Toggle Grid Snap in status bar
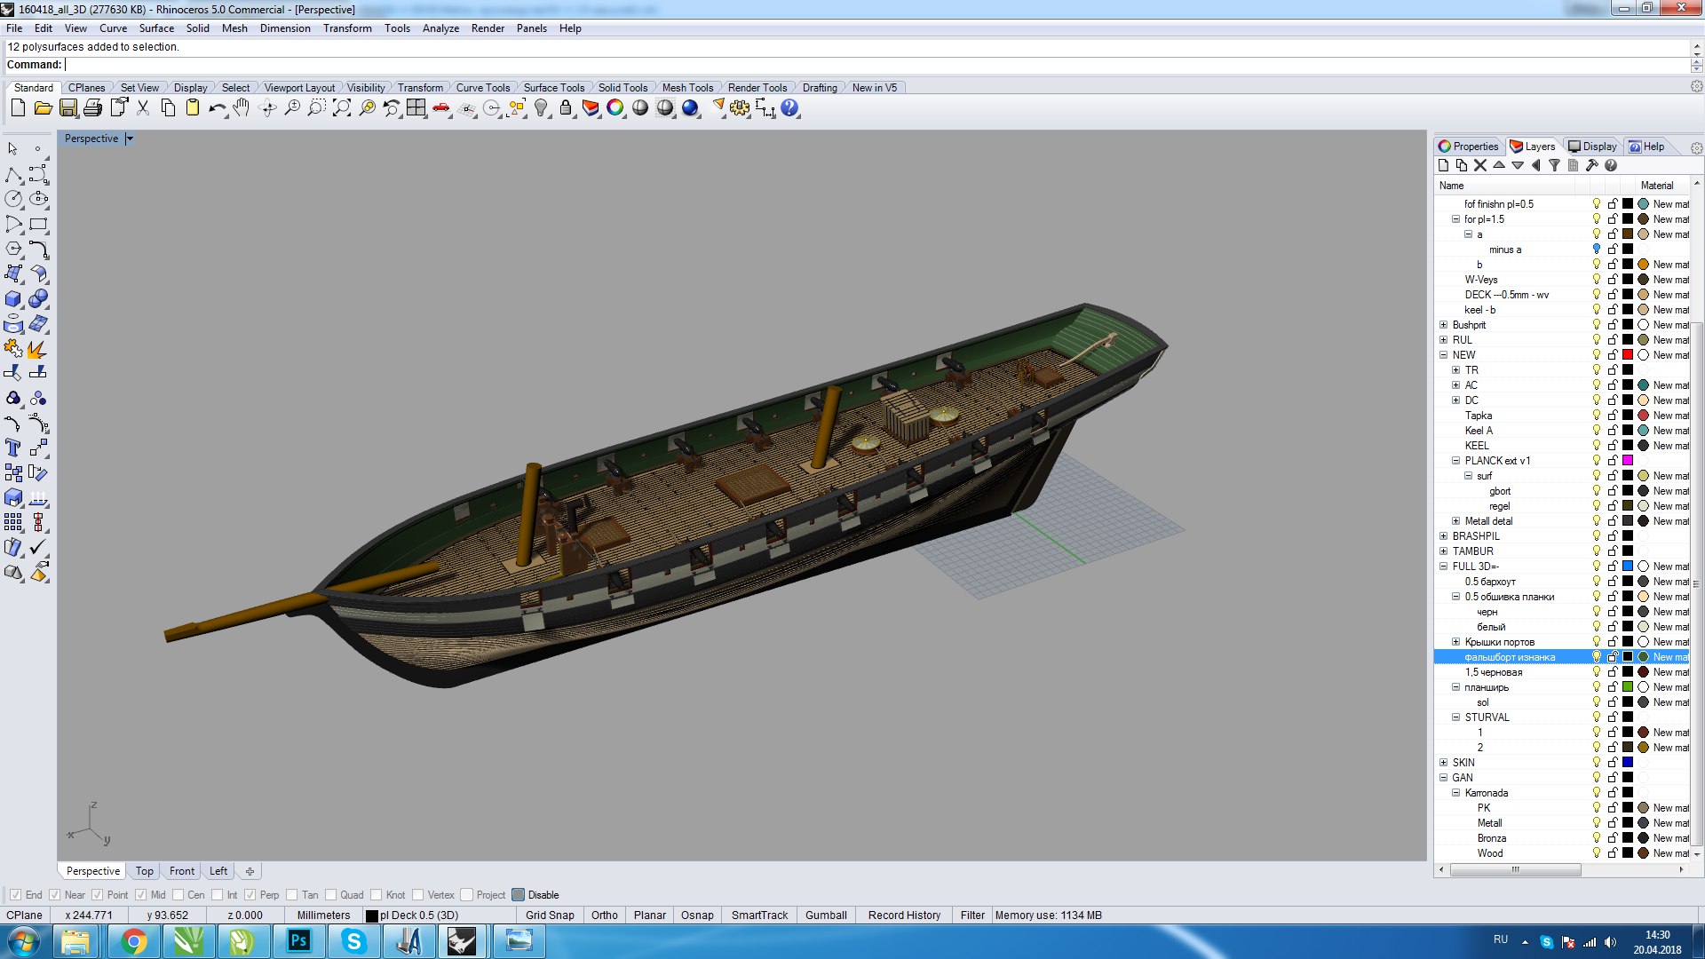The image size is (1705, 959). (550, 915)
